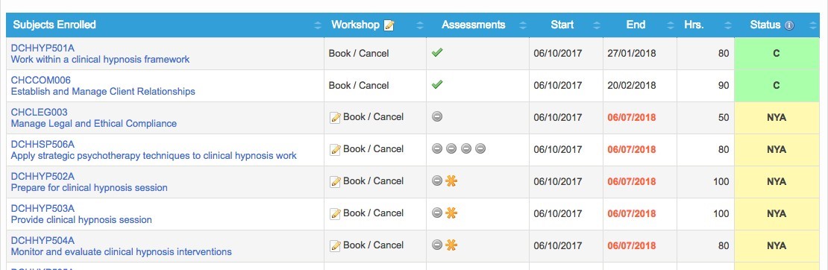Click the green C status cell for DCHHYP501A
The width and height of the screenshot is (828, 270).
click(777, 54)
